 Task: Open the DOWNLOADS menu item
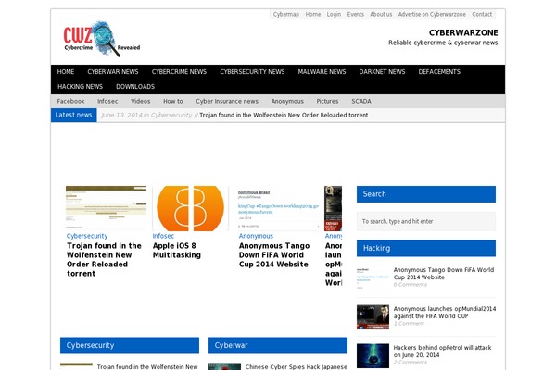135,87
